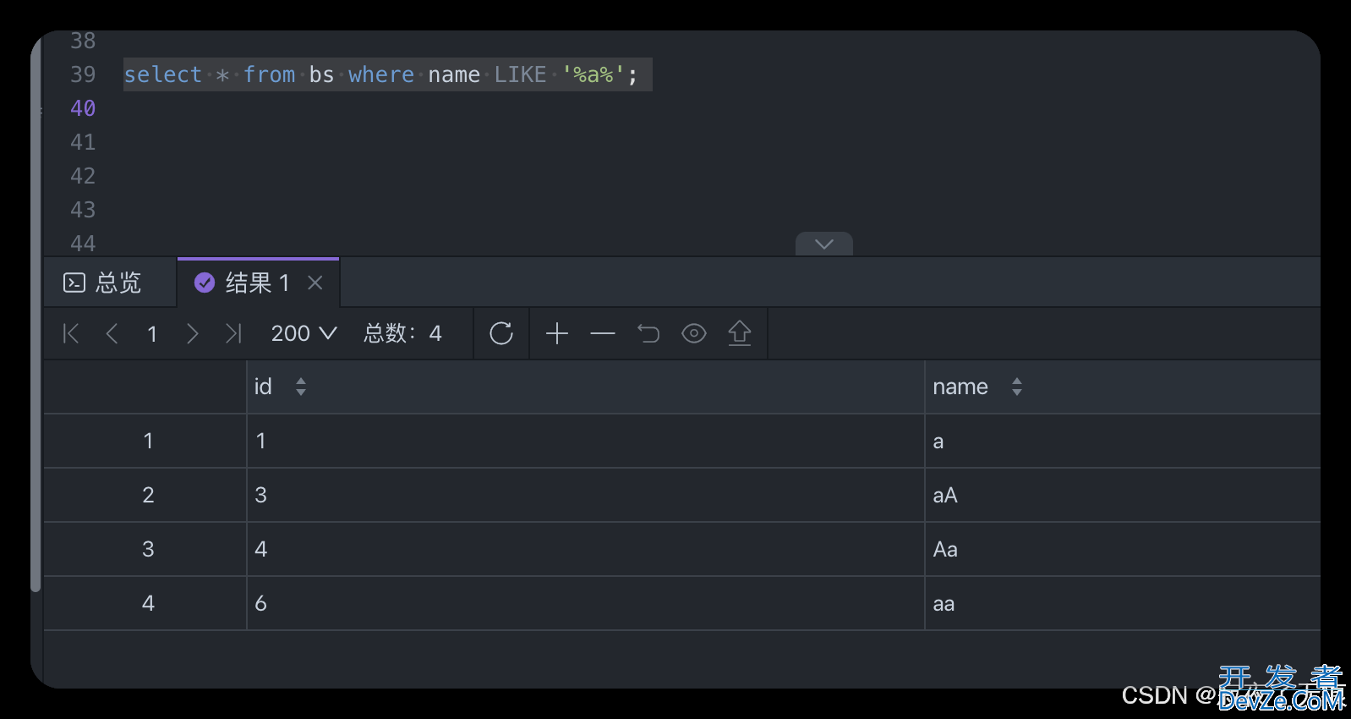Viewport: 1351px width, 719px height.
Task: Click the 总数: 4 total count label
Action: click(x=402, y=333)
